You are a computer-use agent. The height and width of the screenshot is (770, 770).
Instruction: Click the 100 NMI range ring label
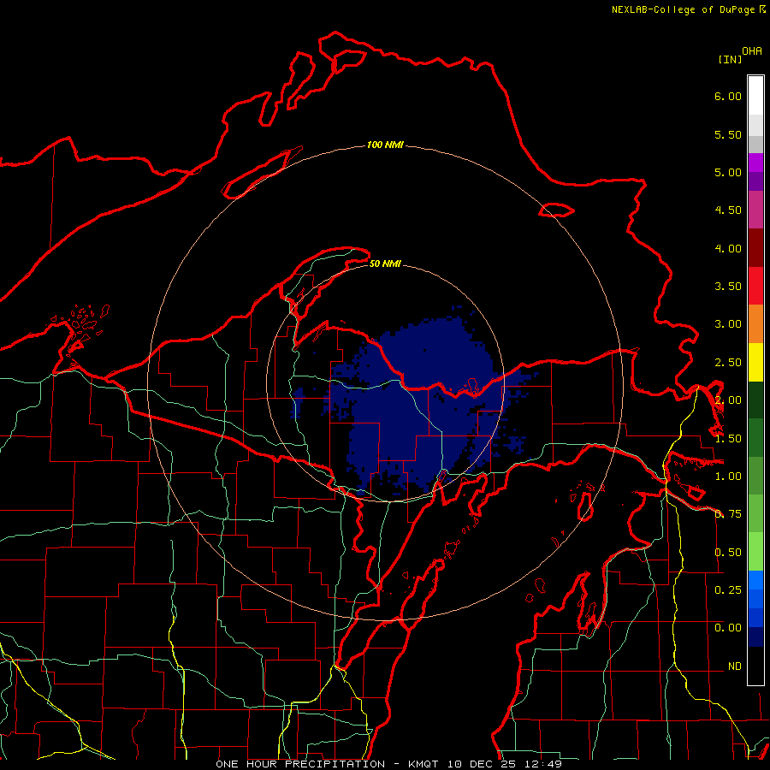(385, 145)
